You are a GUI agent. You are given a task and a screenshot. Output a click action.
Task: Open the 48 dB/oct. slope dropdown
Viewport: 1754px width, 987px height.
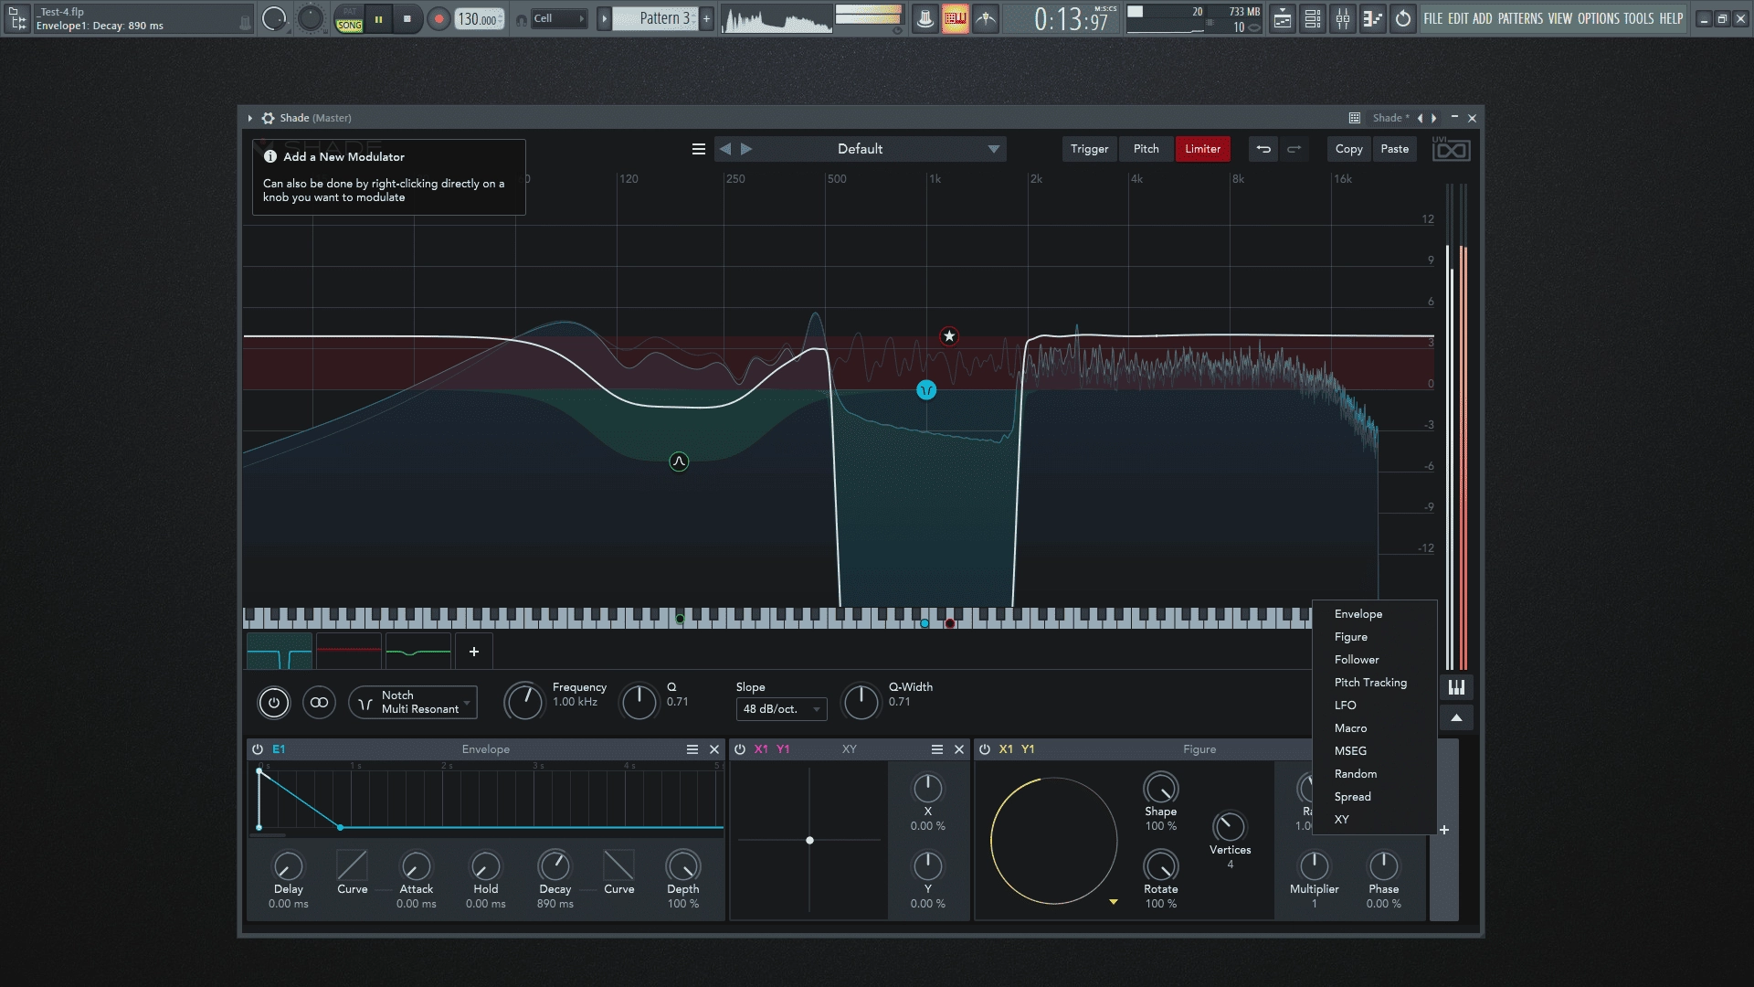click(x=781, y=709)
